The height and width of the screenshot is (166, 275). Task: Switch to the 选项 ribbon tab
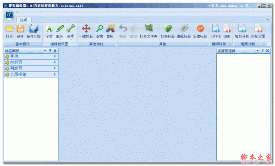pos(24,20)
